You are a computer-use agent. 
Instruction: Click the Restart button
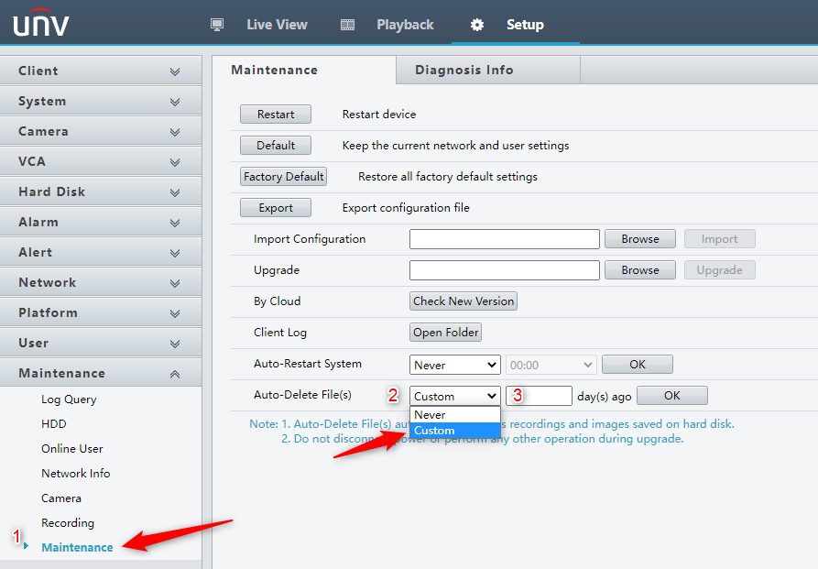(276, 115)
